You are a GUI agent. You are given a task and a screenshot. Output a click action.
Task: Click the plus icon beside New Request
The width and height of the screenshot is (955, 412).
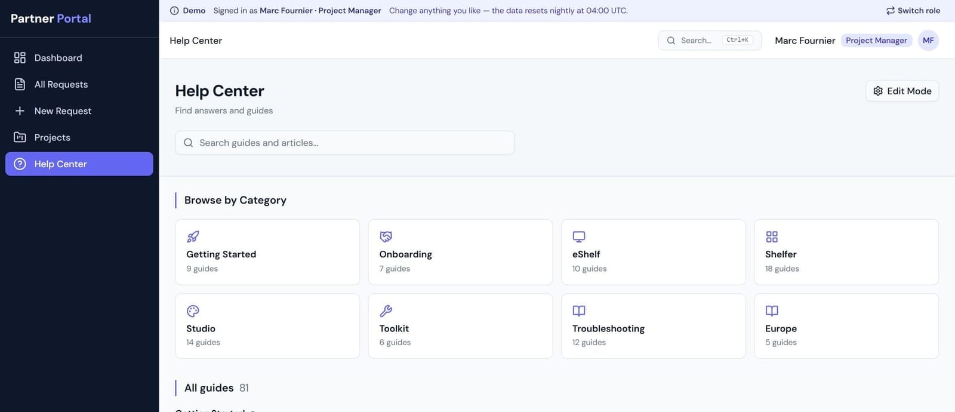[x=20, y=111]
